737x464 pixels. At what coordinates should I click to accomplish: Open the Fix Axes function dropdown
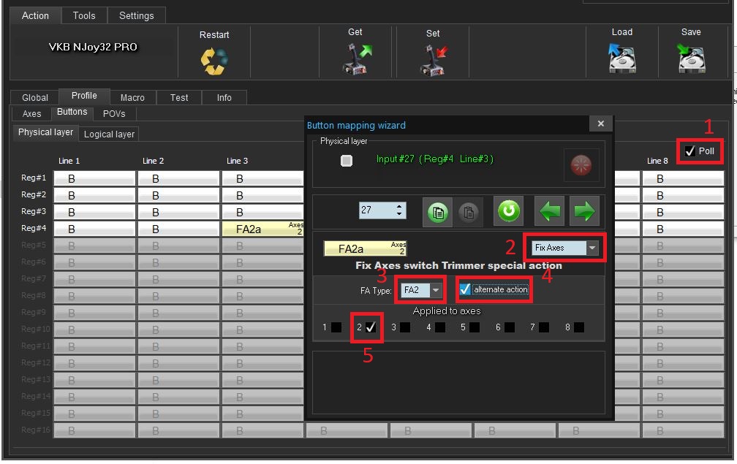[592, 248]
